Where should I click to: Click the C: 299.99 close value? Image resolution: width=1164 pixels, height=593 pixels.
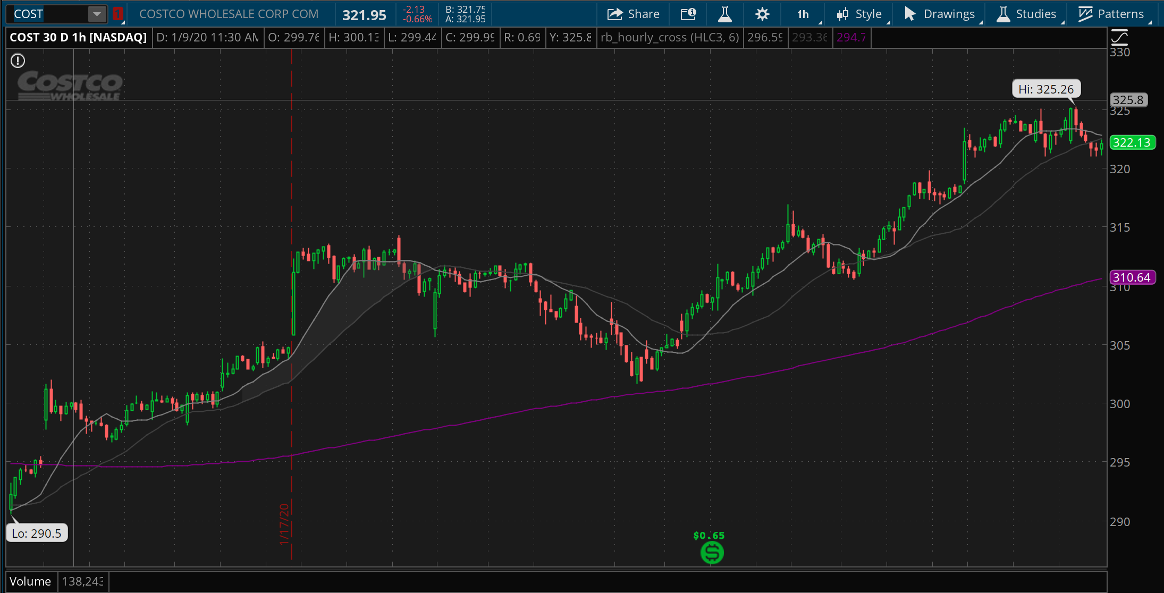(x=470, y=37)
